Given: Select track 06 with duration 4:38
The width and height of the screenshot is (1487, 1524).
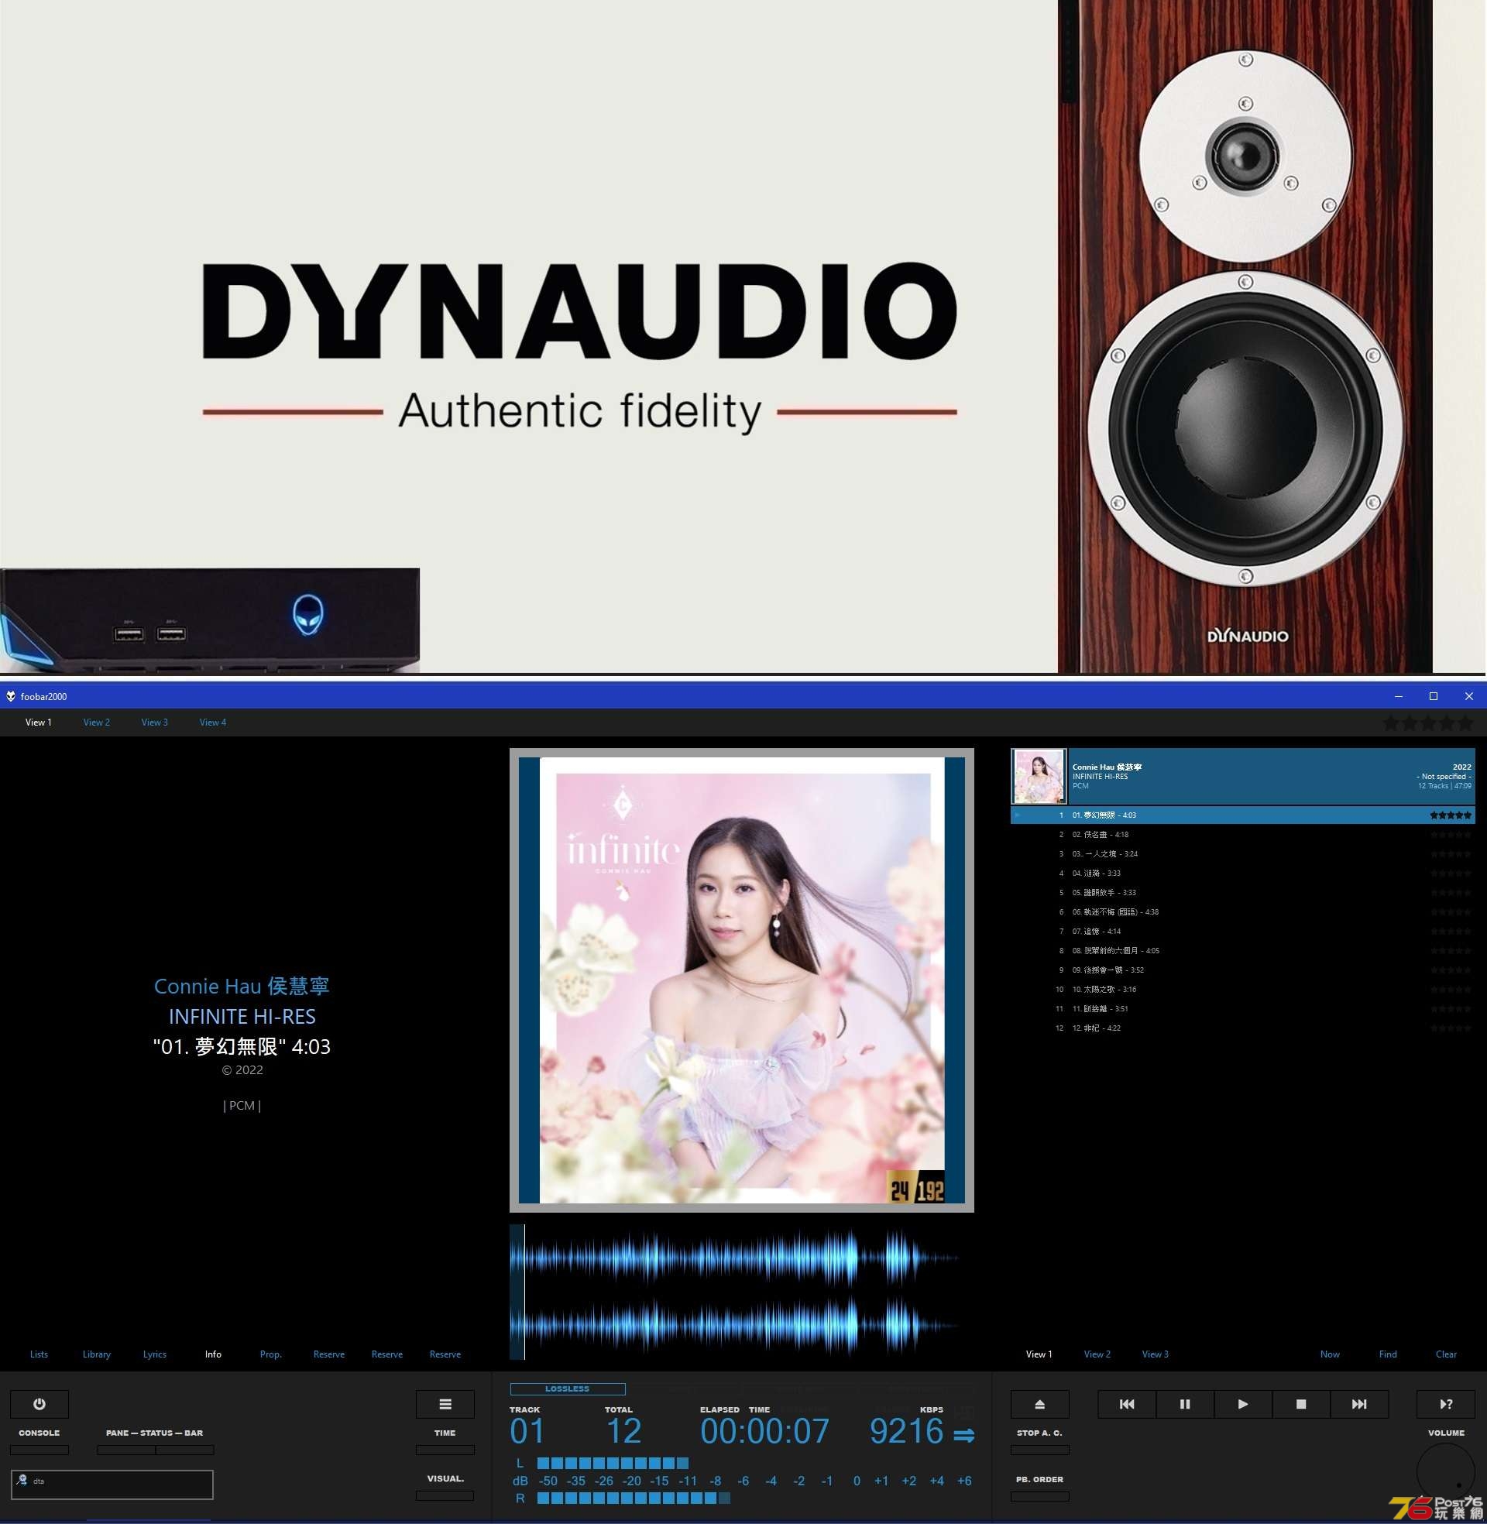Looking at the screenshot, I should coord(1242,912).
